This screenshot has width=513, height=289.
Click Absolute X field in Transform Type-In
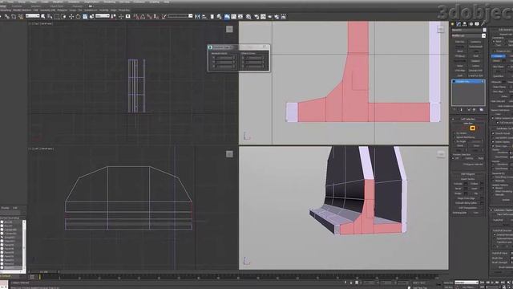225,58
